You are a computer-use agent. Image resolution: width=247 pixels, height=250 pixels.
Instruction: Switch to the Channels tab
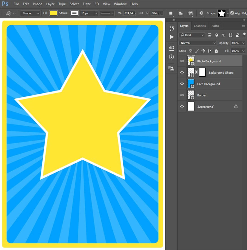200,26
